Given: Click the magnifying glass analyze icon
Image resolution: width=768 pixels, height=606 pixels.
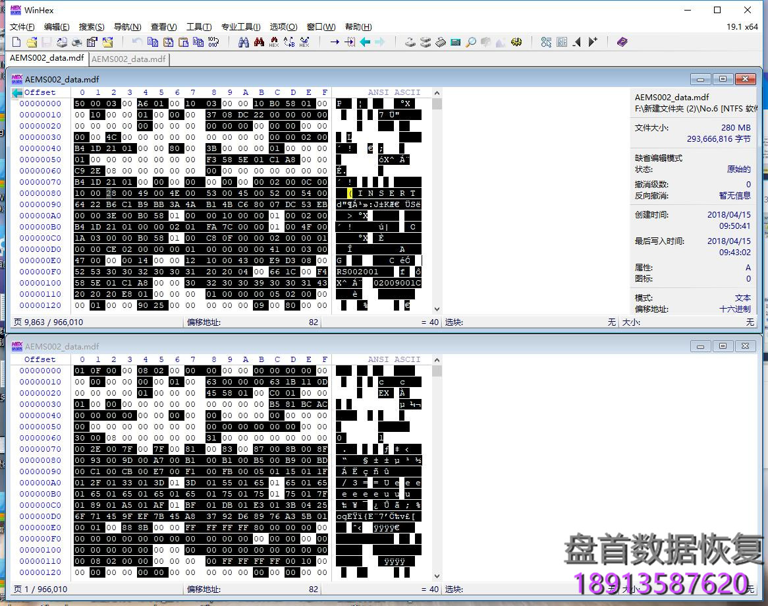Looking at the screenshot, I should 471,42.
